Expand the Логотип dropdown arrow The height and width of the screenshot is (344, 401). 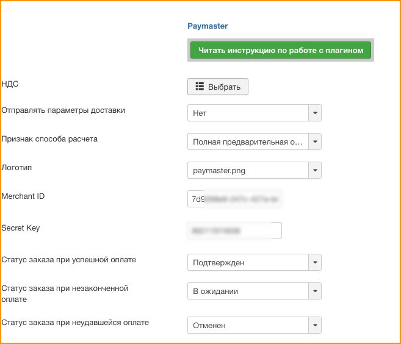(315, 170)
